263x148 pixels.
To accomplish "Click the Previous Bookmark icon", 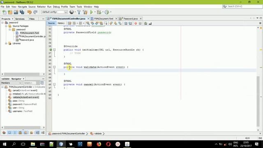I will pyautogui.click(x=111, y=23).
